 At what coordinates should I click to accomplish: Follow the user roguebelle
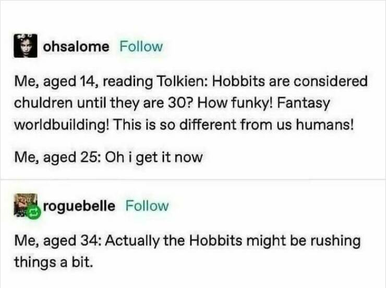[148, 206]
